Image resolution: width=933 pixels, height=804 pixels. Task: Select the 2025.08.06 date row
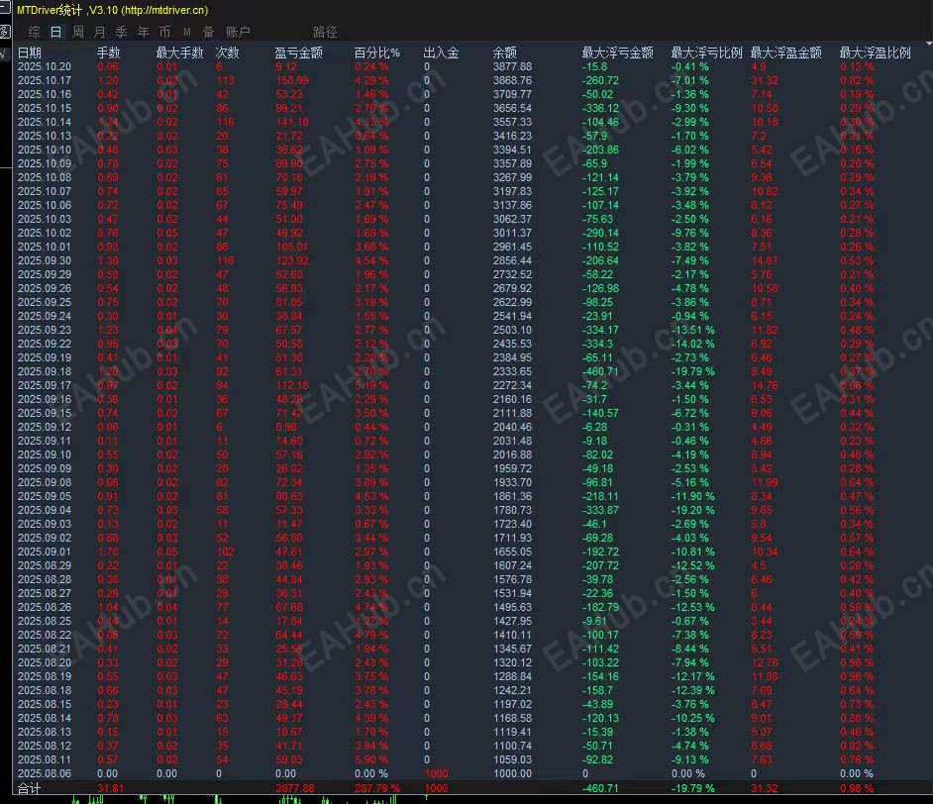pos(45,773)
